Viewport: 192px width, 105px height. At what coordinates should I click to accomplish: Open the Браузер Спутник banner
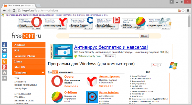pyautogui.click(x=81, y=23)
